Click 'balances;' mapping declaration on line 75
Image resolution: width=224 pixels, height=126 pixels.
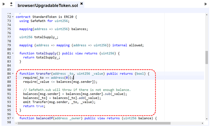(54, 29)
